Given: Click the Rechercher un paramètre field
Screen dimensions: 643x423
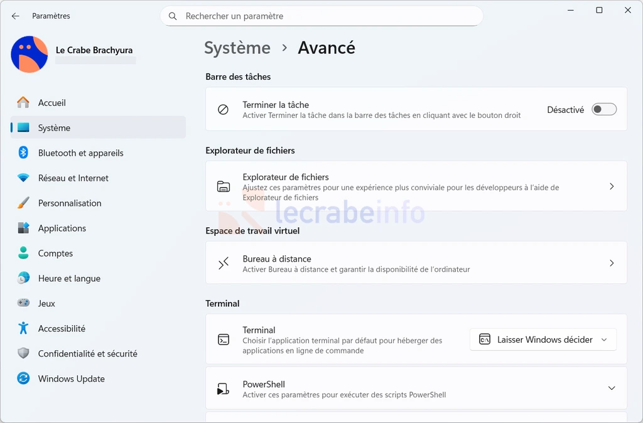Looking at the screenshot, I should 321,16.
